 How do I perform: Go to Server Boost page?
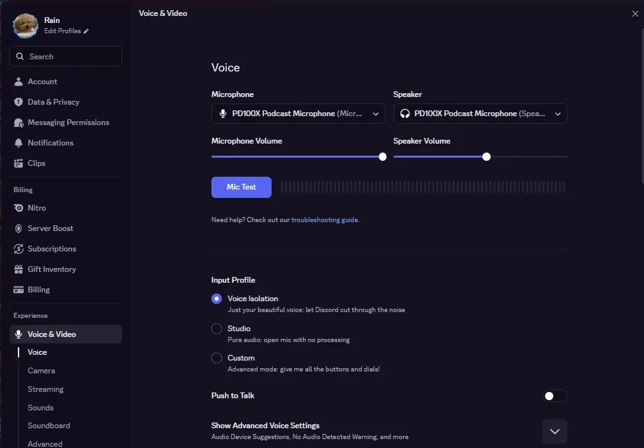click(66, 228)
